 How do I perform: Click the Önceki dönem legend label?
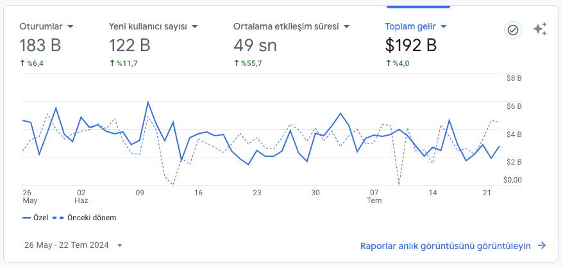(92, 218)
